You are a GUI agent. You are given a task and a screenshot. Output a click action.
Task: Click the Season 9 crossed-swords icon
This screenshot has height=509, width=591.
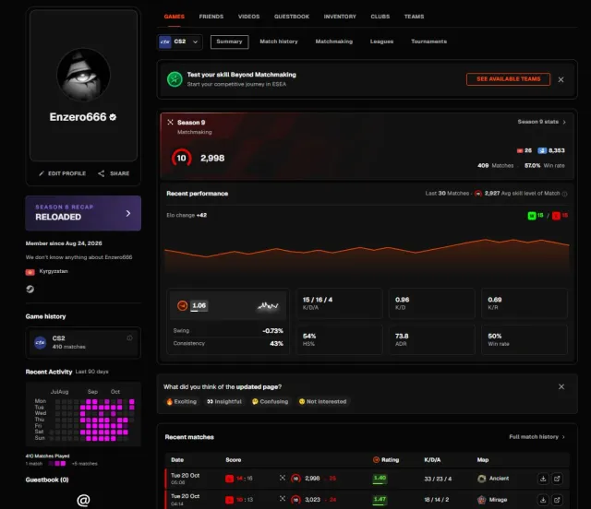(170, 122)
